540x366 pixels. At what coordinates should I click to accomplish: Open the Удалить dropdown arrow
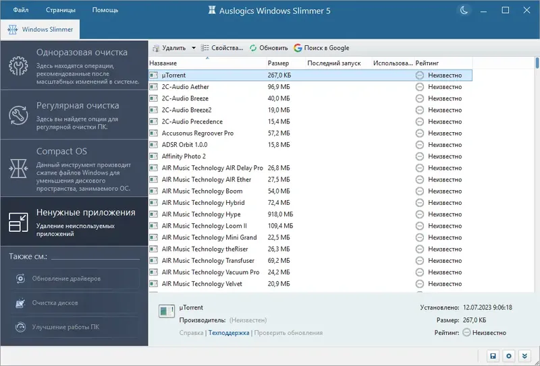click(x=193, y=48)
